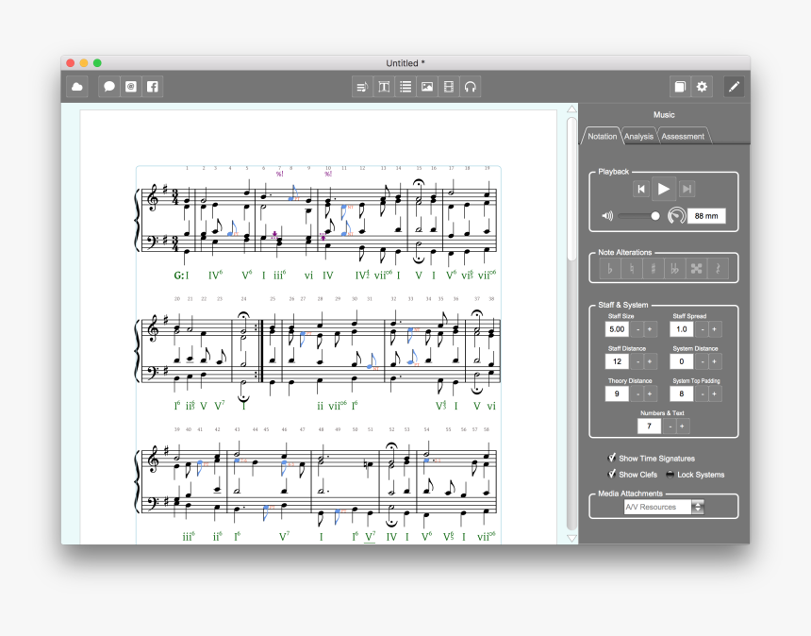
Task: Click the image insertion icon in toolbar
Action: click(x=426, y=86)
